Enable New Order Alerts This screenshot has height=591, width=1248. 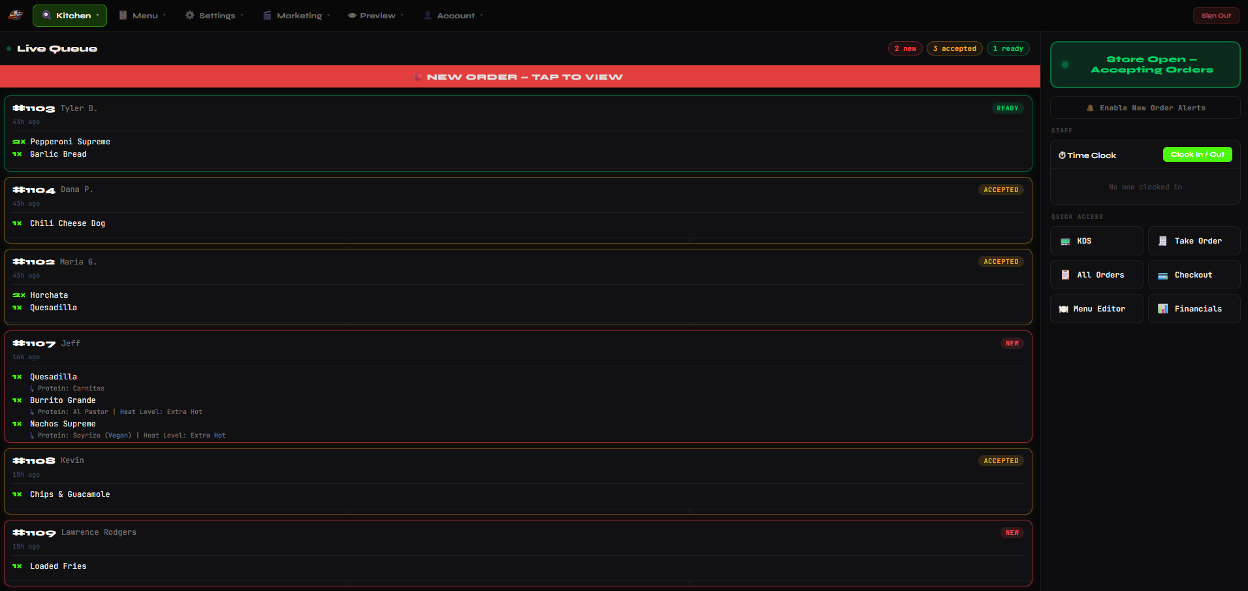tap(1145, 107)
